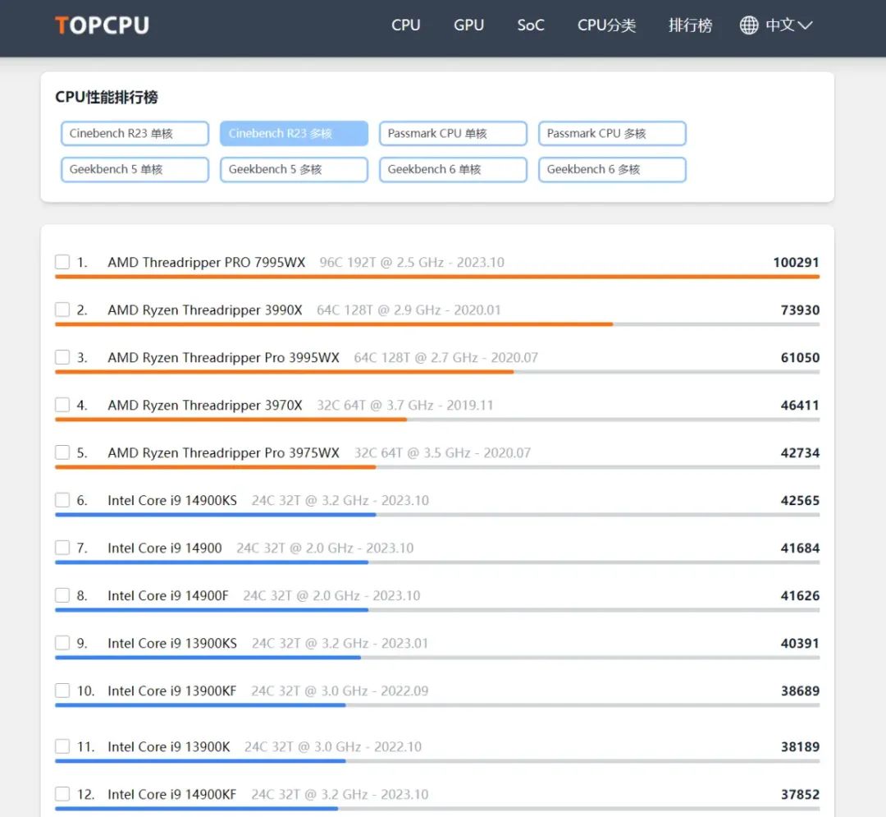Viewport: 886px width, 817px height.
Task: Click the spec text 24C 32T @ 3.0 GHz - 2022.09
Action: click(x=340, y=691)
